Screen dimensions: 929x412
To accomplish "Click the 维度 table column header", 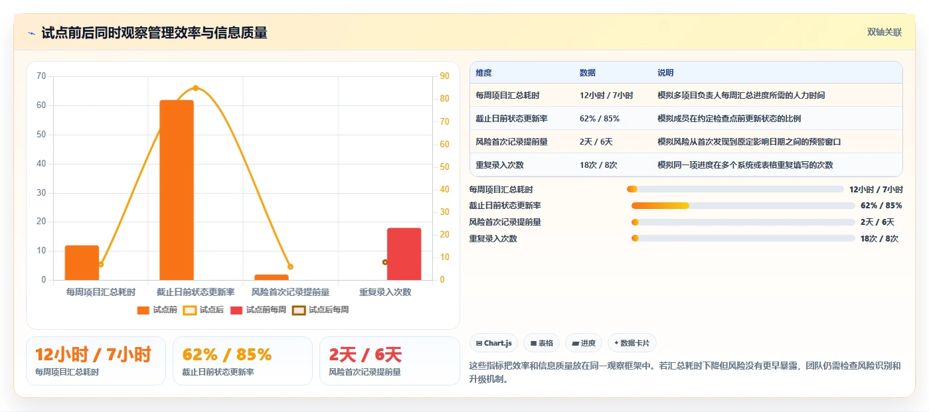I will 483,73.
